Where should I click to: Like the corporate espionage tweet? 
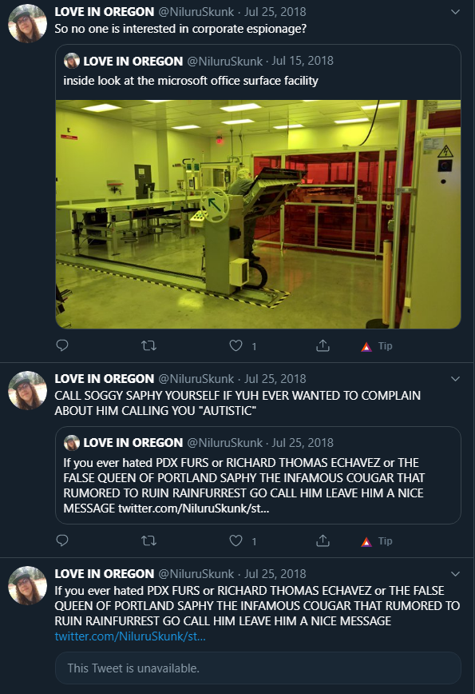(x=236, y=345)
